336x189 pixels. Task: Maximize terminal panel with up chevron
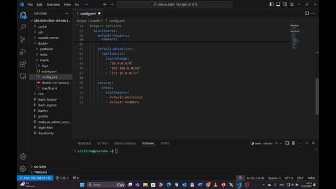pyautogui.click(x=307, y=143)
